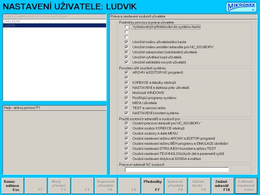The image size is (260, 195).
Task: Click 'Kopírovat uživatele F5' button
Action: (x=106, y=185)
